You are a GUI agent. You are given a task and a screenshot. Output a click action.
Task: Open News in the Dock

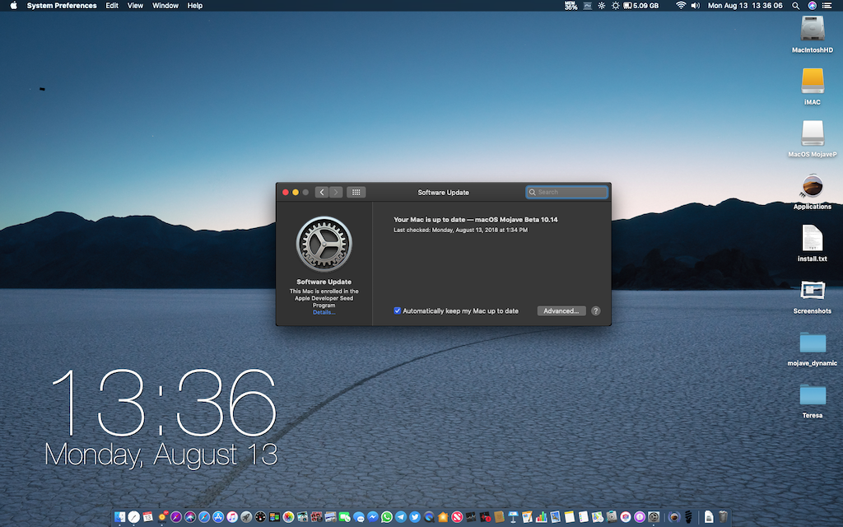click(x=457, y=517)
